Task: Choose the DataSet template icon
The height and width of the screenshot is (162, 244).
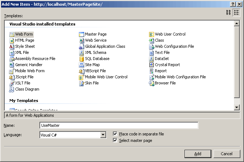Action: [152, 59]
